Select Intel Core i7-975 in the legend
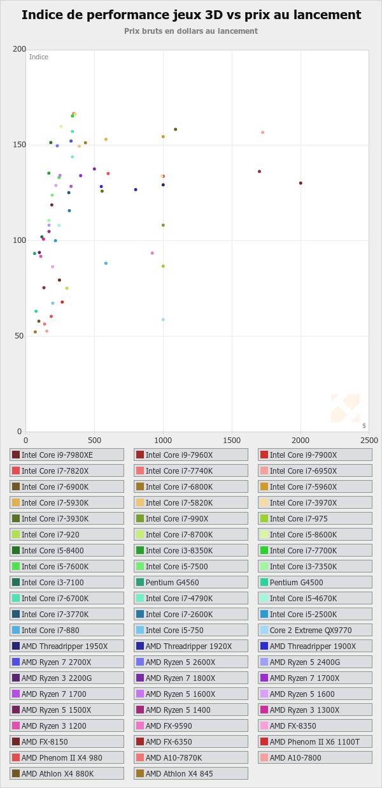Viewport: 382px width, 788px height. pyautogui.click(x=315, y=518)
